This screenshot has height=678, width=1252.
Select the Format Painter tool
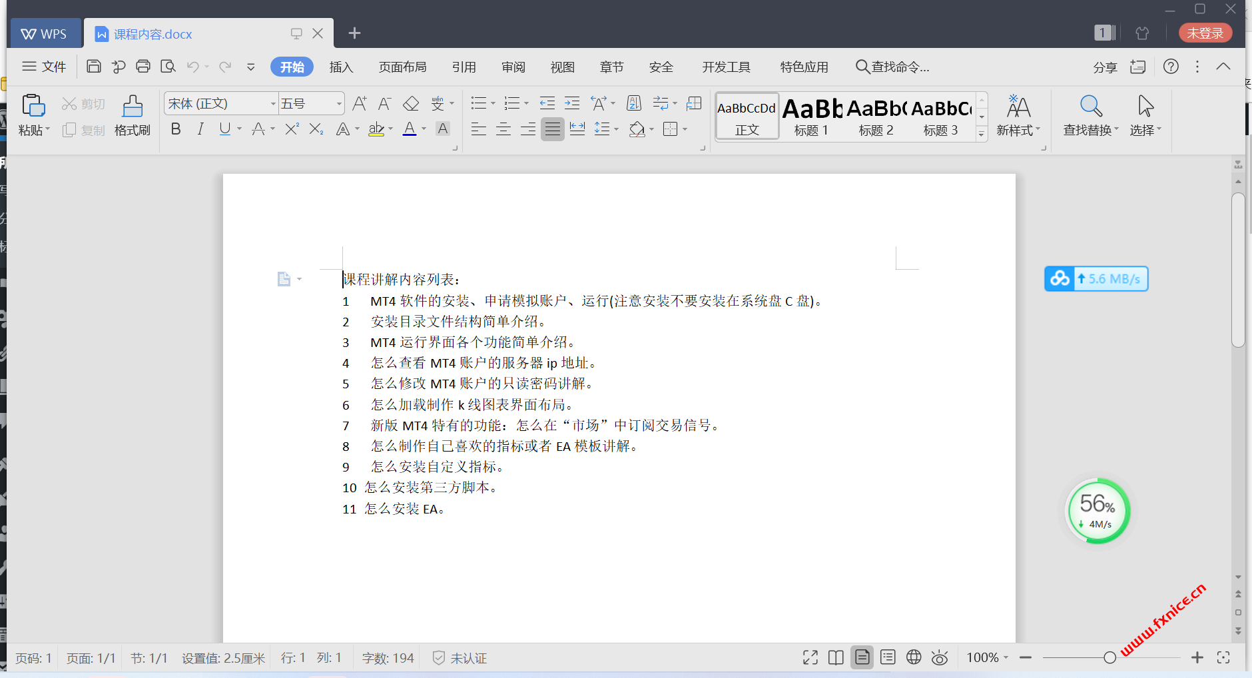click(133, 115)
